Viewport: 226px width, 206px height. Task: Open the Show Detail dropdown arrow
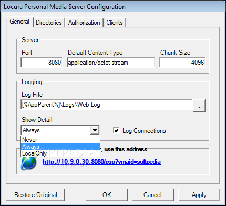pos(95,130)
